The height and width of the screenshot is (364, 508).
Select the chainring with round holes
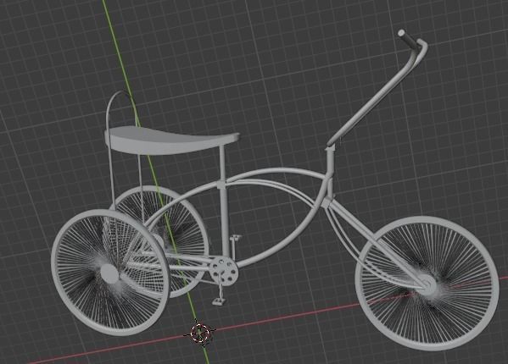[x=223, y=272]
